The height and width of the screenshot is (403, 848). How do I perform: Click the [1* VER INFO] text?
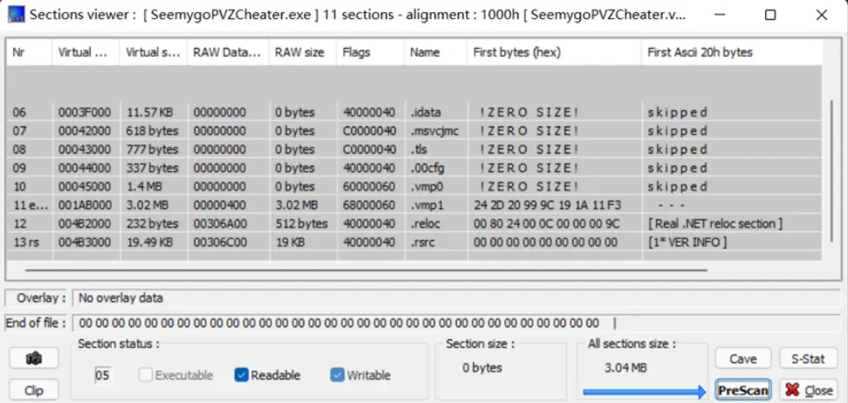tap(687, 242)
